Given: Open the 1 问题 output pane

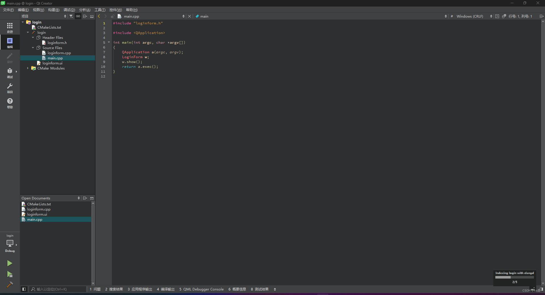Looking at the screenshot, I should 95,289.
